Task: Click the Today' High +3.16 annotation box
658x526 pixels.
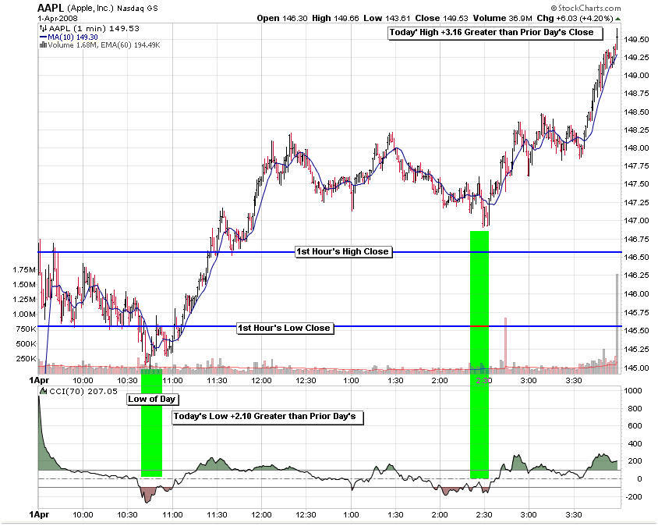Action: pyautogui.click(x=496, y=33)
